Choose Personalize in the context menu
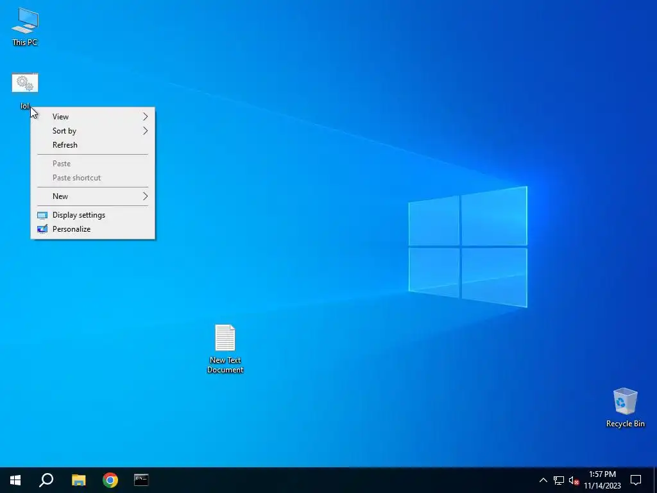 pyautogui.click(x=92, y=229)
